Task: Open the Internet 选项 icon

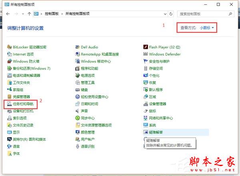Action: point(9,54)
